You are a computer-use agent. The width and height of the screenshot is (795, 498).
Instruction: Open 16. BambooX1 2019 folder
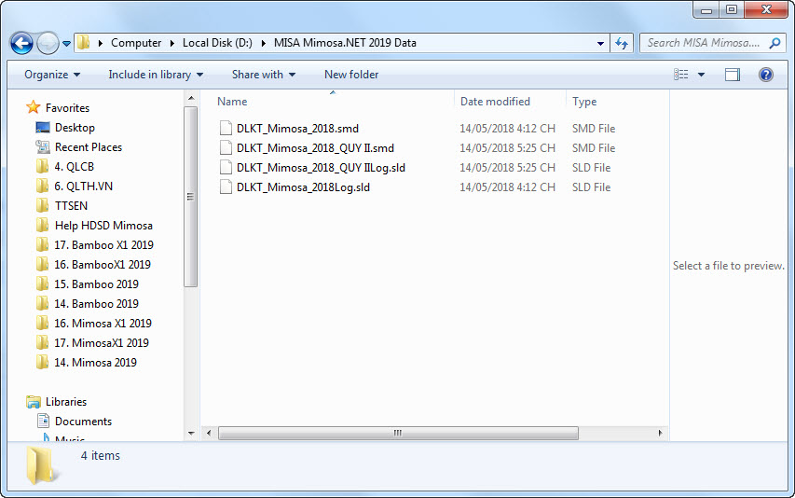tap(102, 265)
